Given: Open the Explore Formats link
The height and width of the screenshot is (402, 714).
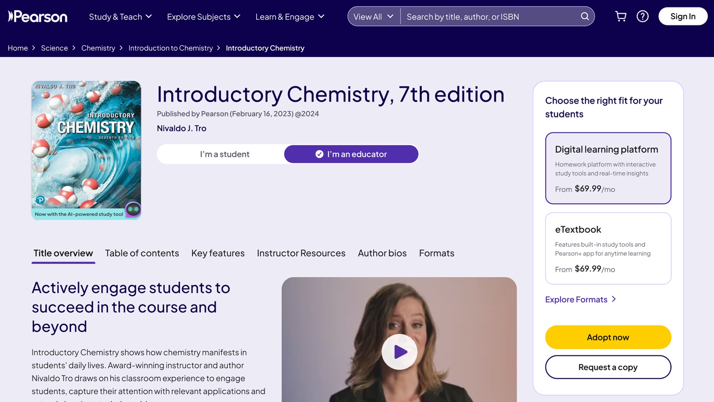Looking at the screenshot, I should [580, 299].
